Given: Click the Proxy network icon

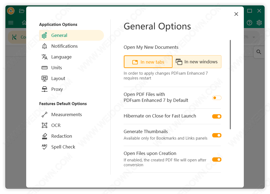Looking at the screenshot, I should [45, 89].
